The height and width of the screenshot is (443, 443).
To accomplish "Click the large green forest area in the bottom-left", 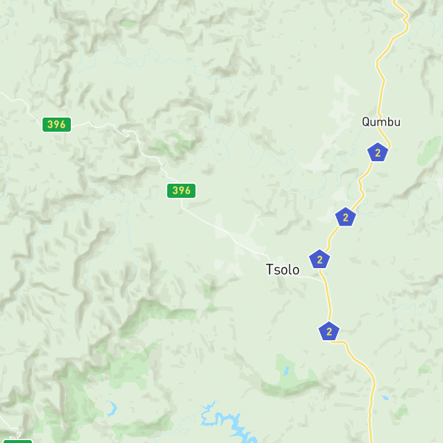I will (x=76, y=396).
